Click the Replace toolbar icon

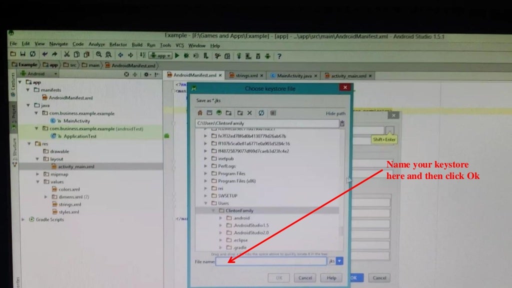tap(108, 55)
